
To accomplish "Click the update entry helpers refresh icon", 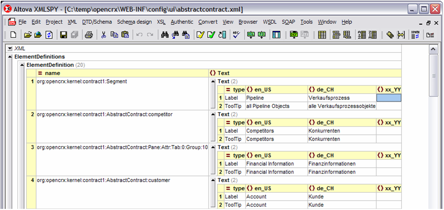I will click(x=222, y=35).
